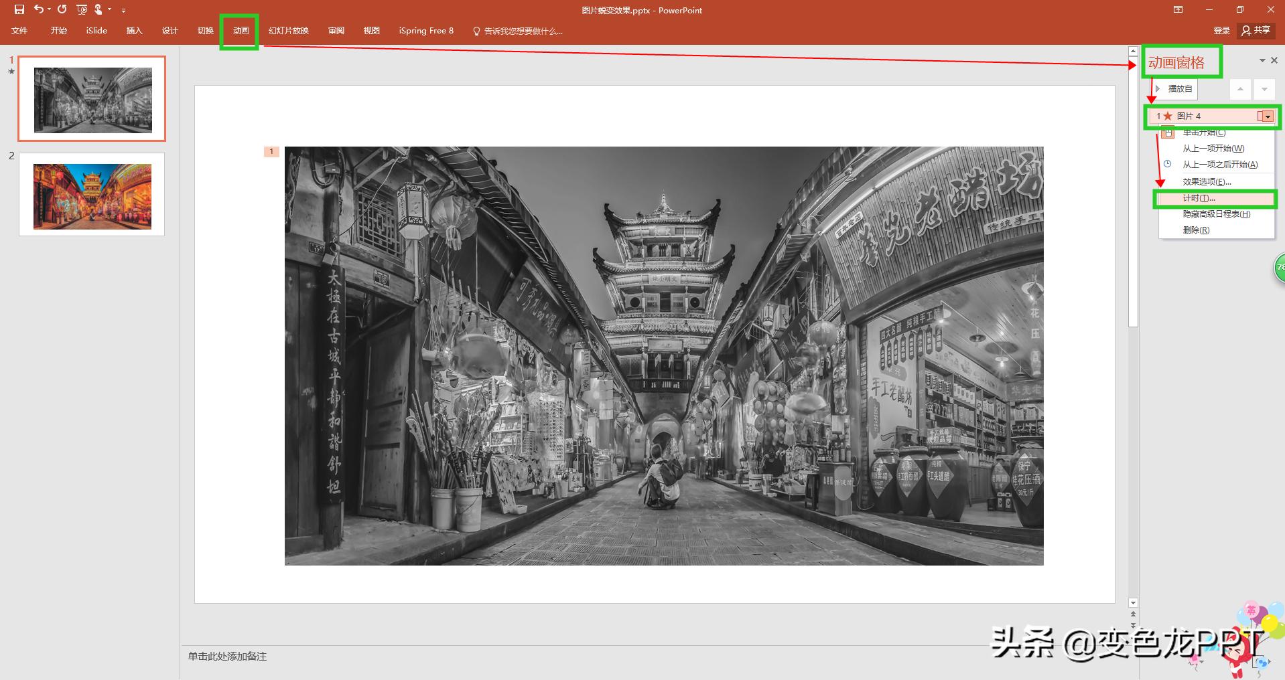Select slide 2 thumbnail in slide panel
Image resolution: width=1285 pixels, height=680 pixels.
point(91,194)
